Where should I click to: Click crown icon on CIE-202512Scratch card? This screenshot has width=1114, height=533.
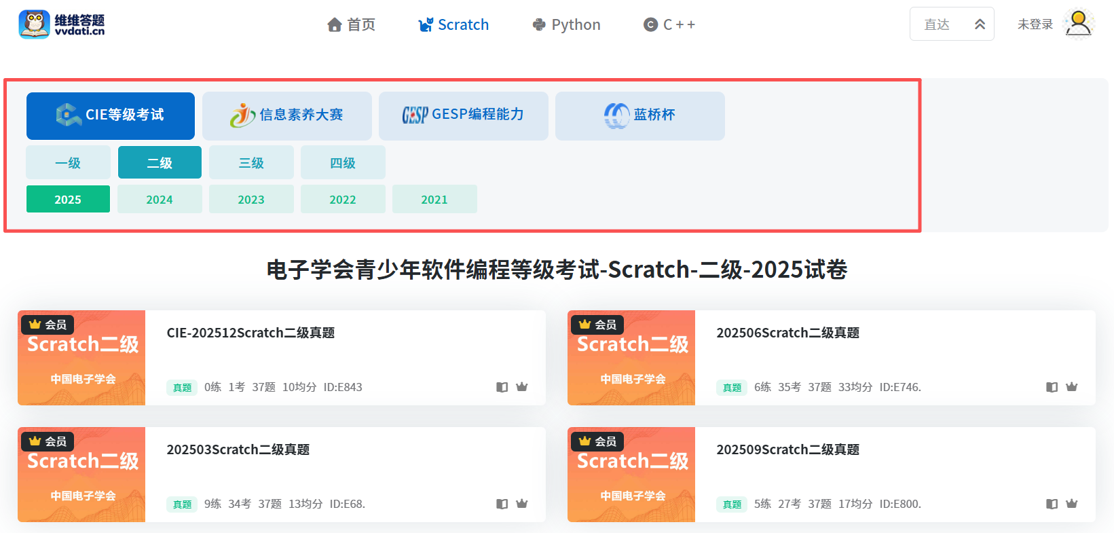(x=521, y=387)
